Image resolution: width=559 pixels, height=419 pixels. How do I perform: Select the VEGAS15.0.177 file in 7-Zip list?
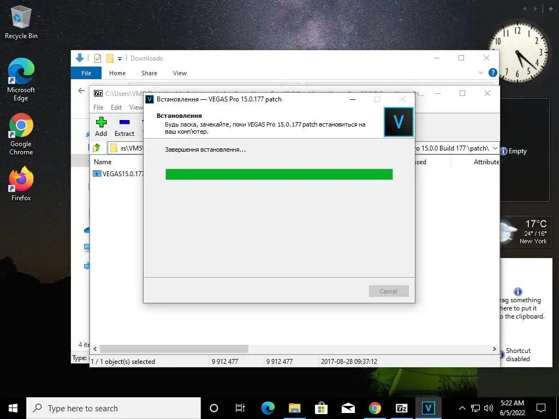(118, 174)
